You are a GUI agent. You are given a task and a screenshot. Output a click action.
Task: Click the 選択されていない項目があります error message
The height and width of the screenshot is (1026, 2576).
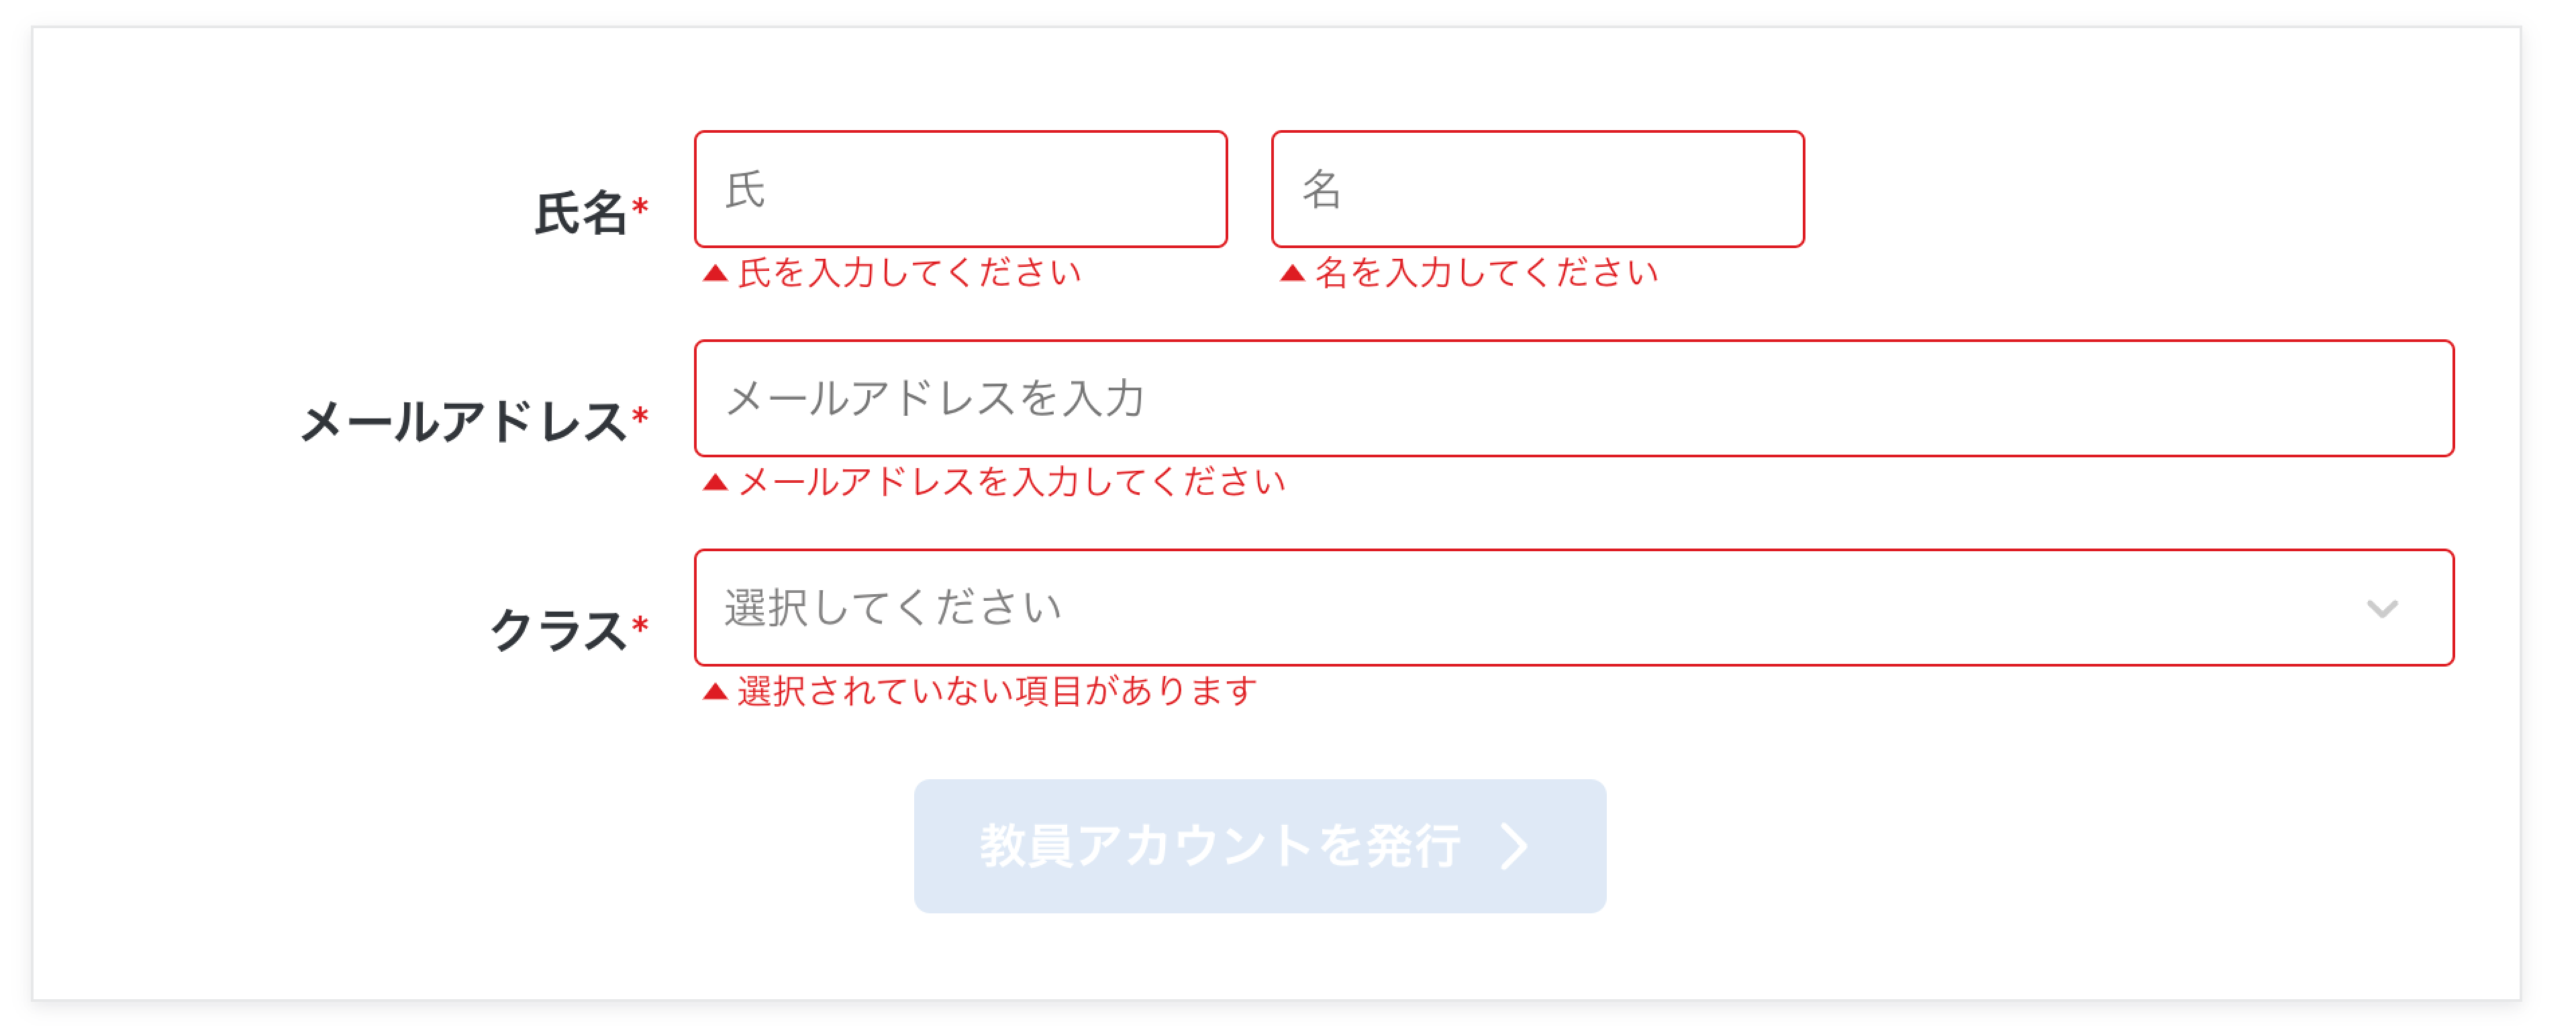997,691
